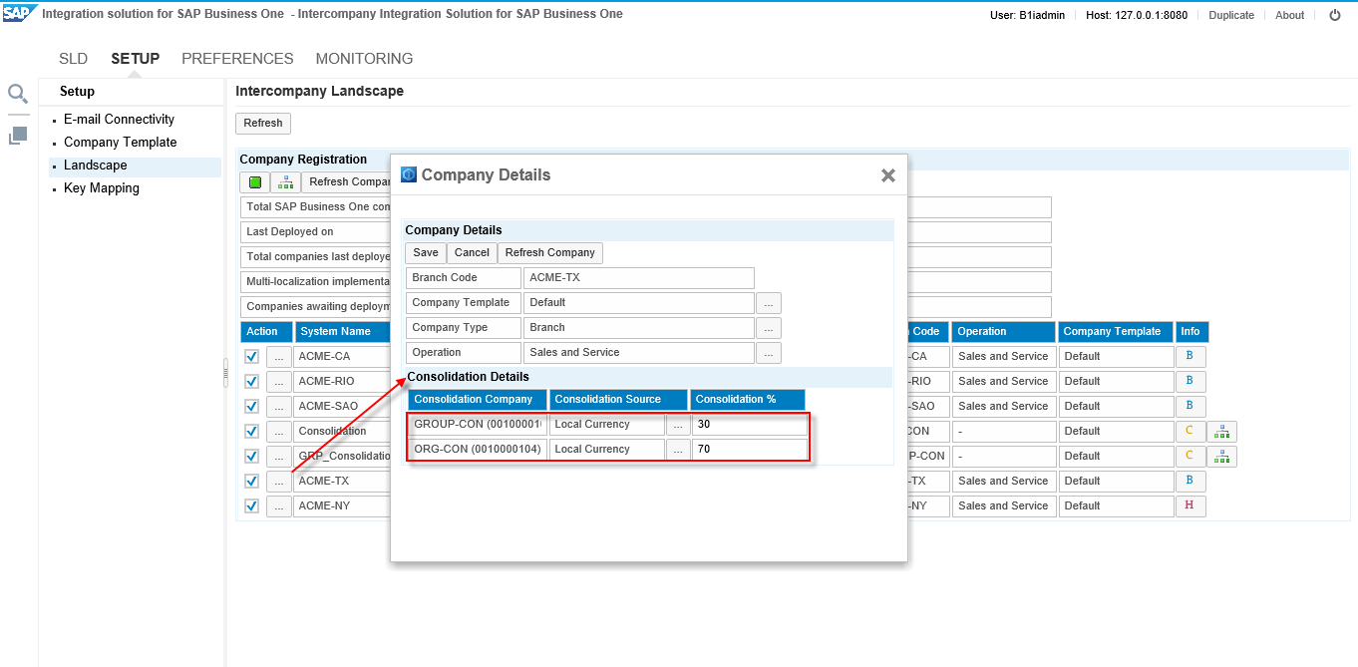Screen dimensions: 1358x667
Task: Toggle the ACME-SAO row checkbox
Action: [x=252, y=407]
